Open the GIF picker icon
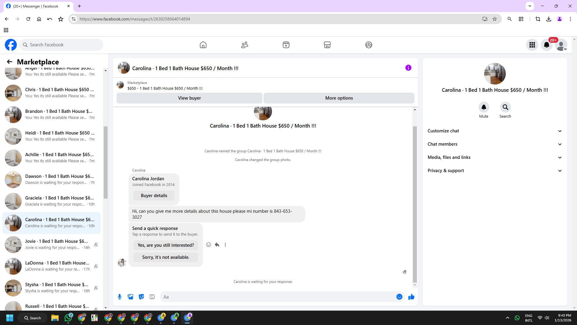Image resolution: width=577 pixels, height=325 pixels. click(x=152, y=297)
